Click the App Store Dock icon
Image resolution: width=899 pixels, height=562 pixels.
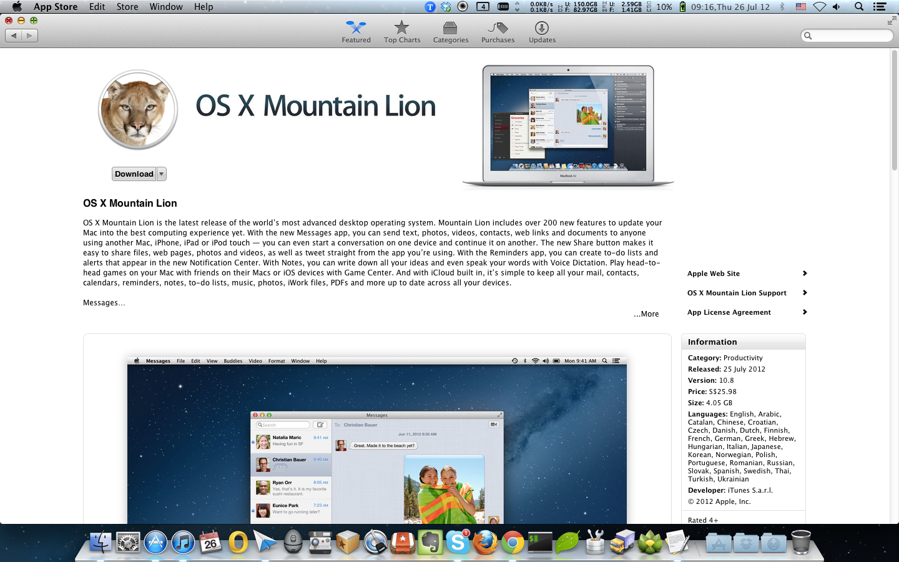tap(155, 541)
